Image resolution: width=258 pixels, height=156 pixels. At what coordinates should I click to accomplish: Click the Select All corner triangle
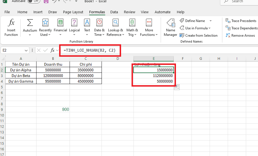pos(3,59)
